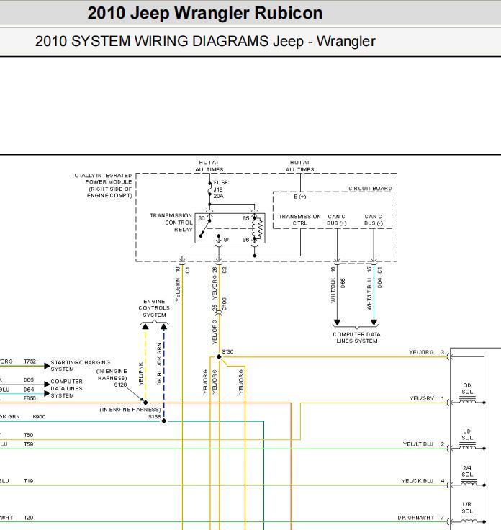Click the "DK GRN/WHT" label at pin 7

(415, 518)
